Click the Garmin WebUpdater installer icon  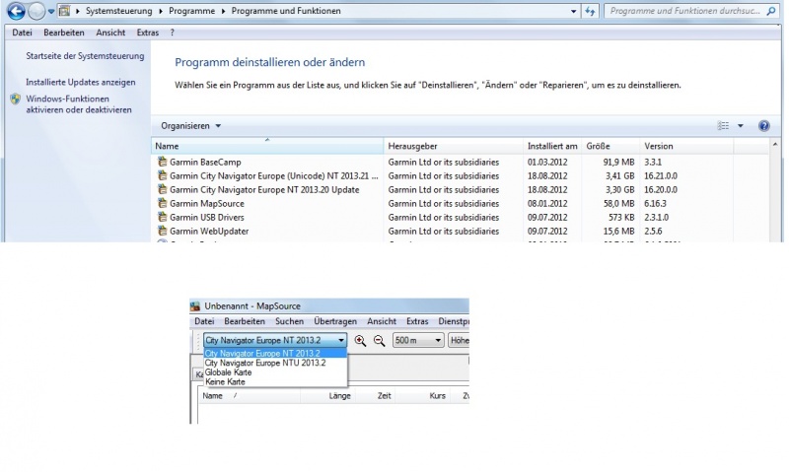click(x=162, y=231)
